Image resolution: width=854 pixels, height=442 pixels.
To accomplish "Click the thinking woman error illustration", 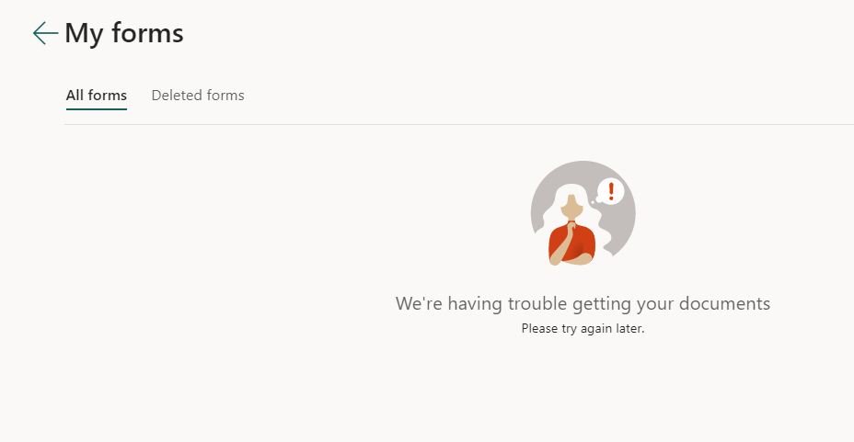I will pos(583,213).
